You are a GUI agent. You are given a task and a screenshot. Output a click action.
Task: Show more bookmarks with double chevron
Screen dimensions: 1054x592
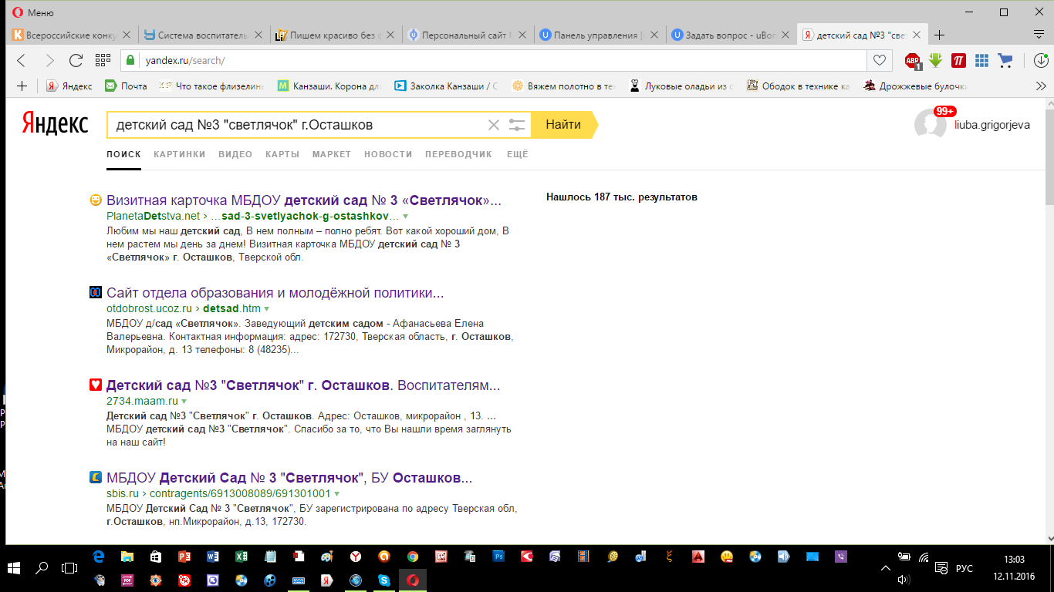[x=1039, y=86]
